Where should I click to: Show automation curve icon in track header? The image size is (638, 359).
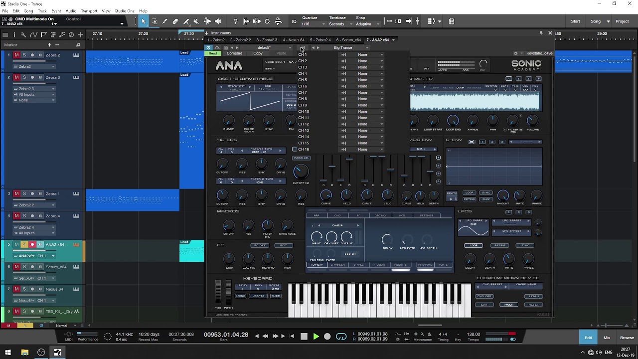coord(33,34)
